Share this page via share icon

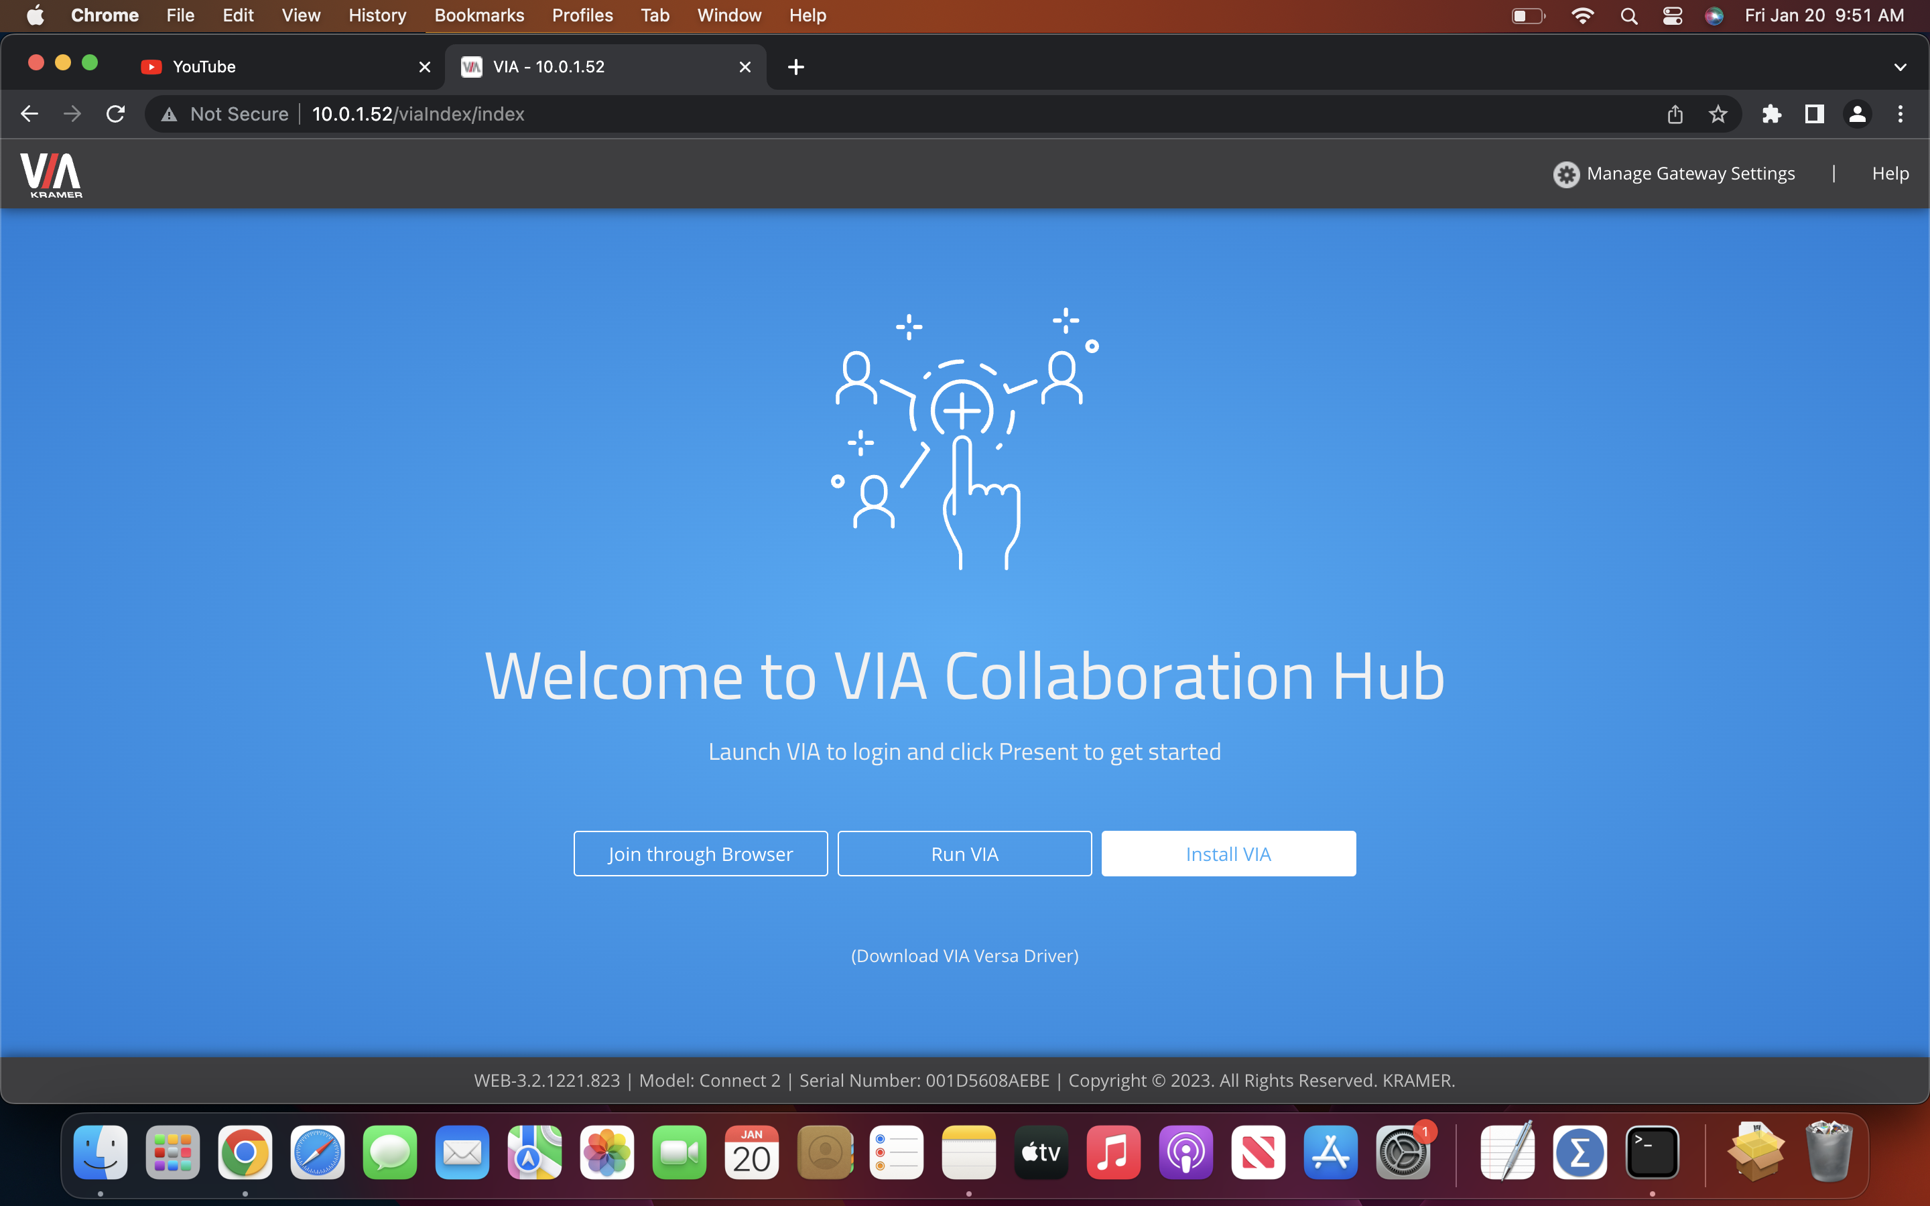1675,114
